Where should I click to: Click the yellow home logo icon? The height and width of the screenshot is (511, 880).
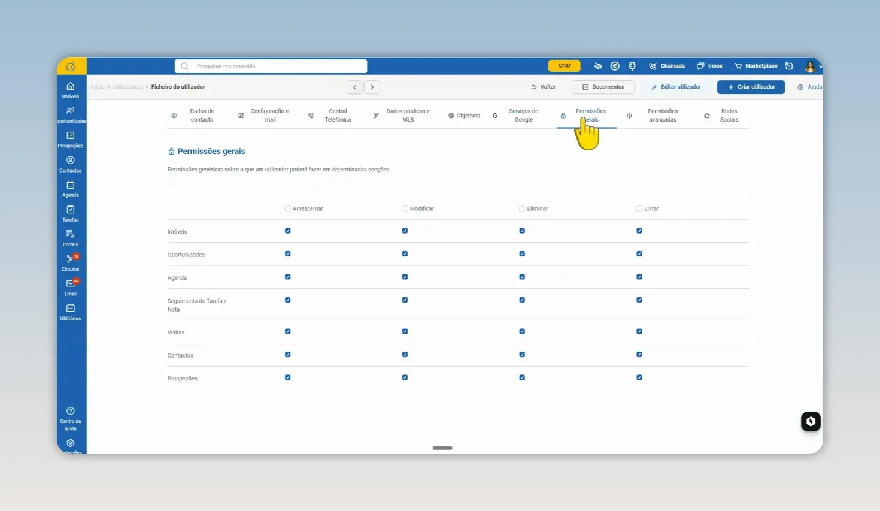(71, 66)
